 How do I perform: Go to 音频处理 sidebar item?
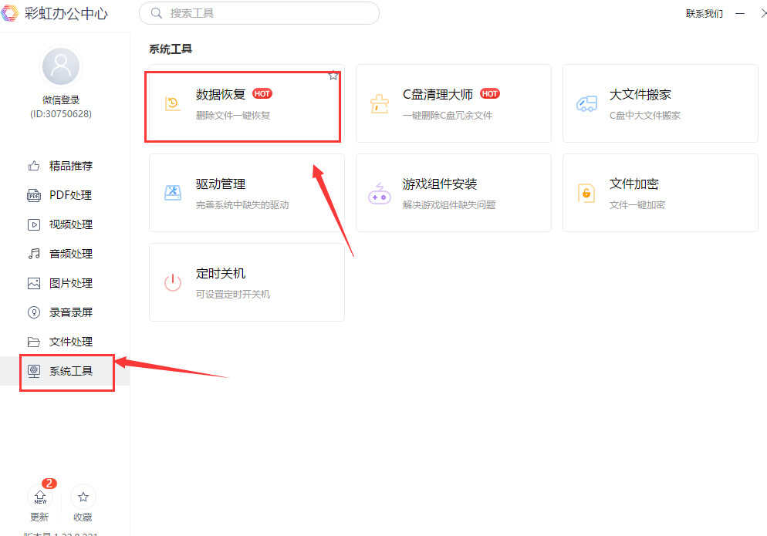tap(70, 254)
